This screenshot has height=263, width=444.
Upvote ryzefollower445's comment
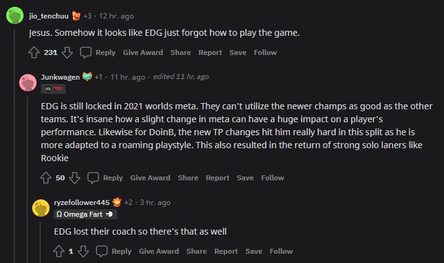point(59,251)
